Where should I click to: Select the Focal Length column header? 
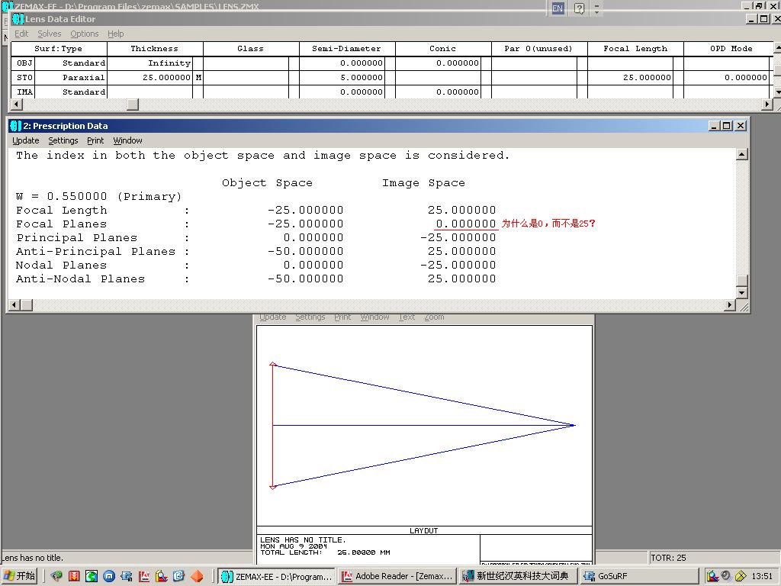pos(635,49)
